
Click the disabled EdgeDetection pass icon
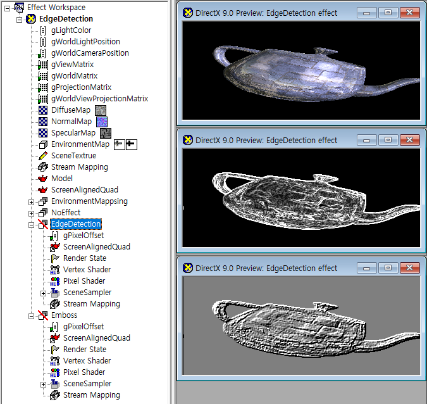point(43,224)
